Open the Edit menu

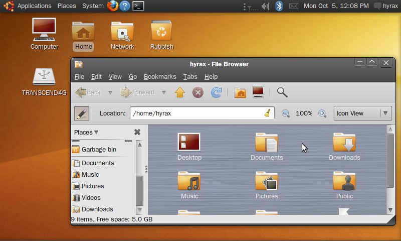pos(96,77)
